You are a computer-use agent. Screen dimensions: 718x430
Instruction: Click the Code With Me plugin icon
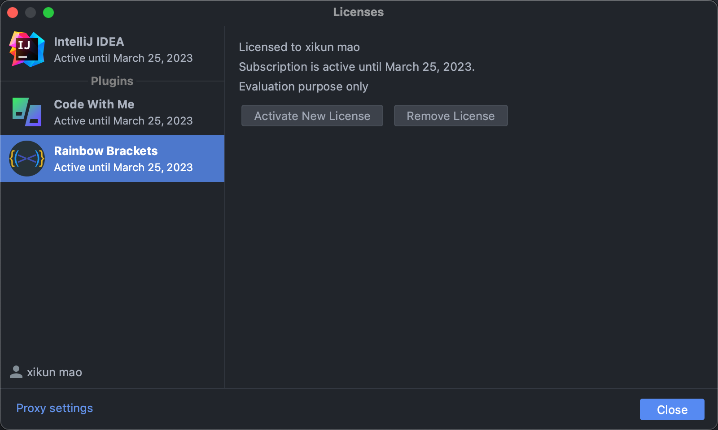pyautogui.click(x=26, y=111)
